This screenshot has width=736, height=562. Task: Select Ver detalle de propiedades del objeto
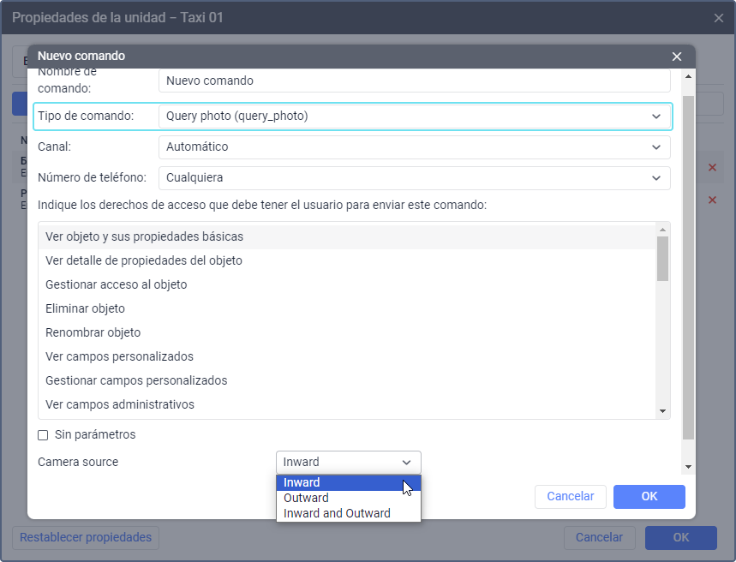coord(144,260)
